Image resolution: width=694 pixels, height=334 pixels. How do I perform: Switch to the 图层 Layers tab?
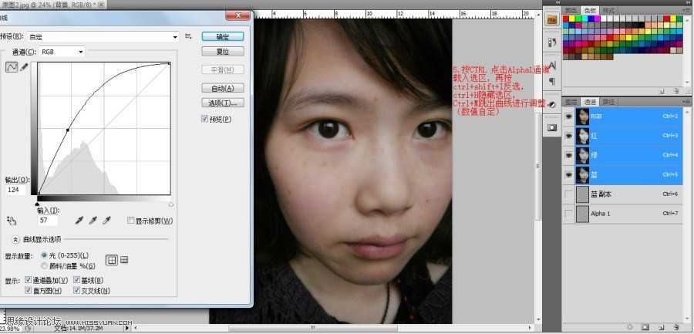(570, 102)
